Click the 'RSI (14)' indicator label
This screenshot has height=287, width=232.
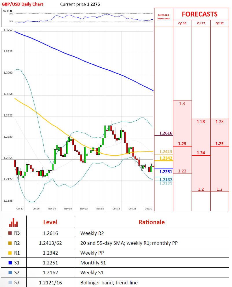(x=7, y=11)
